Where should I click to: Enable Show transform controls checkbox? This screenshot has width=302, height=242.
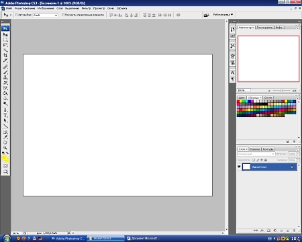click(x=63, y=15)
